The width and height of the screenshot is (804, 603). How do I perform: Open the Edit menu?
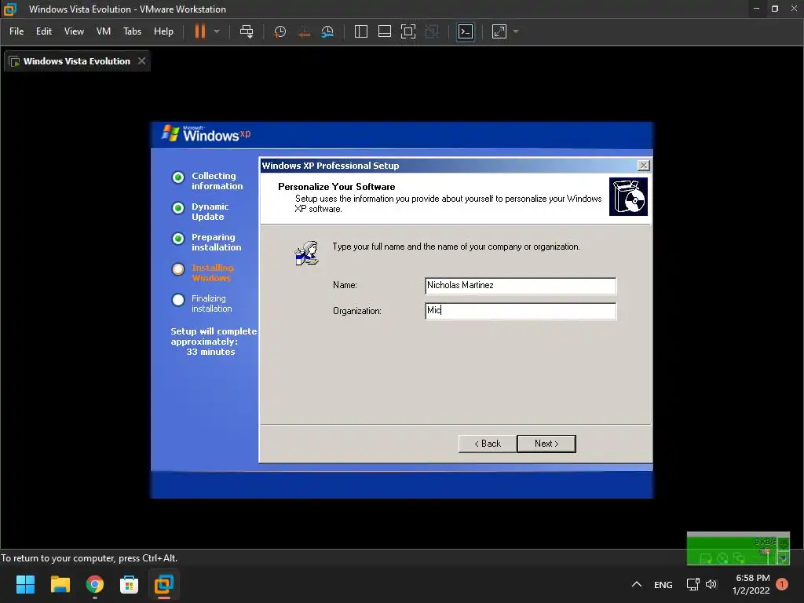pos(44,31)
